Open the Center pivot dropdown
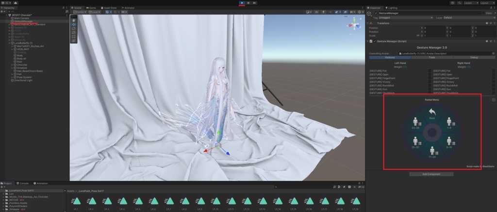Screen dimensions: 497x212 coord(80,12)
